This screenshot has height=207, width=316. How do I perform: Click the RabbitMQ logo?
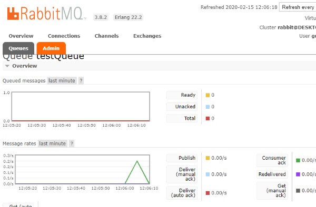point(47,14)
